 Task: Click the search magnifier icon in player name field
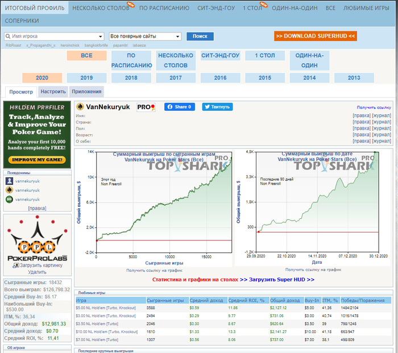[8, 36]
